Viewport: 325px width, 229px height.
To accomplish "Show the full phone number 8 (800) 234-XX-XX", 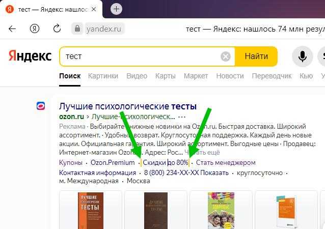I will [186, 173].
